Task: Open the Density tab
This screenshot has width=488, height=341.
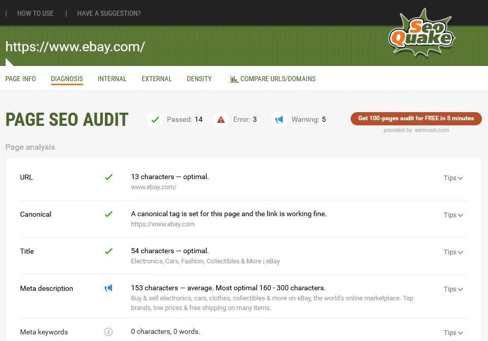Action: (x=199, y=79)
